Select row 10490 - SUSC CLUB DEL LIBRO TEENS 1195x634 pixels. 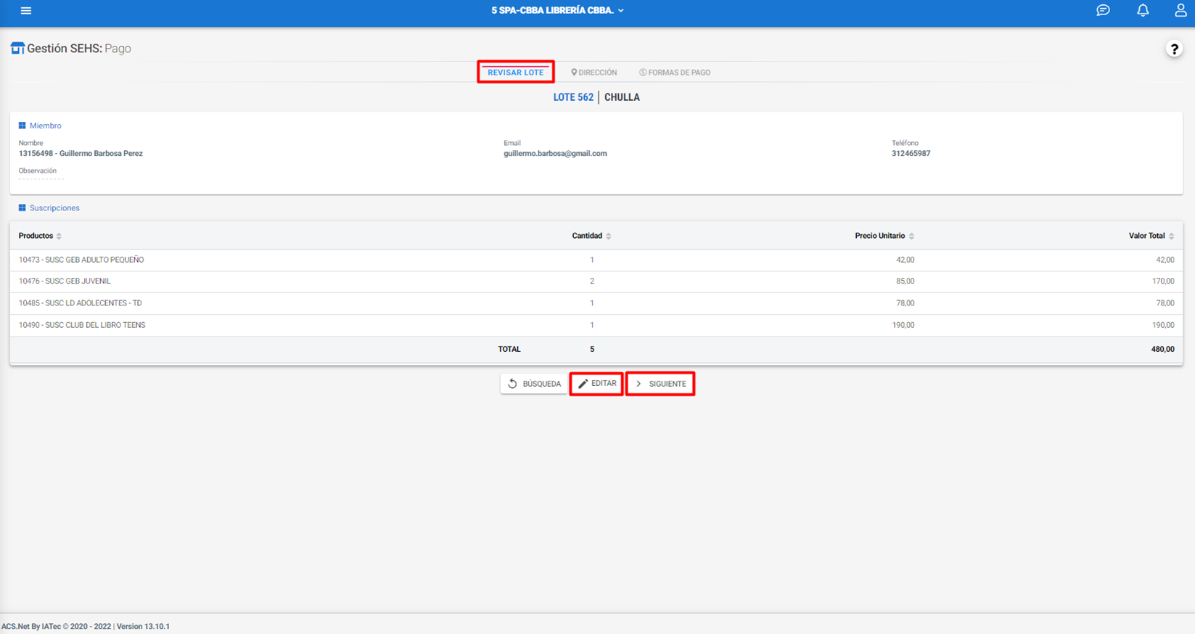596,325
